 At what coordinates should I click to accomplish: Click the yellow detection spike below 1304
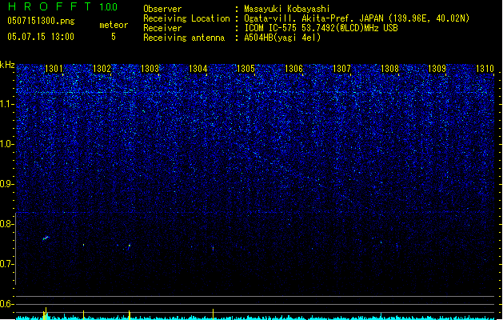tap(213, 314)
